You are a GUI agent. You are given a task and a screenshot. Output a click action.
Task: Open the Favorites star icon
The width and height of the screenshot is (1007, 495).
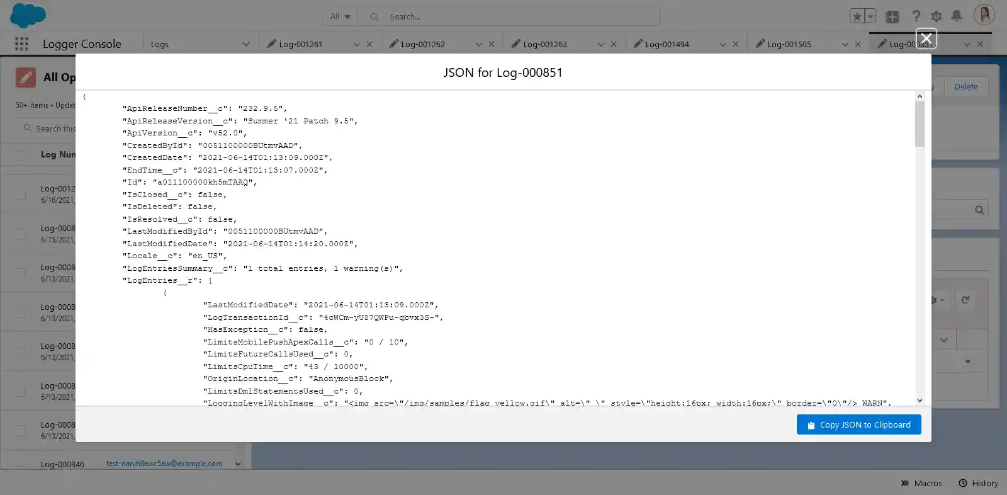[857, 16]
